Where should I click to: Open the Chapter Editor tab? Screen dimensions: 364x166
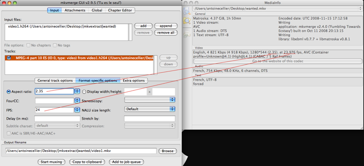pyautogui.click(x=120, y=10)
